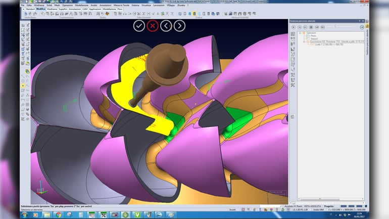Go to previous step with left arrow
The height and width of the screenshot is (219, 389).
pyautogui.click(x=166, y=25)
